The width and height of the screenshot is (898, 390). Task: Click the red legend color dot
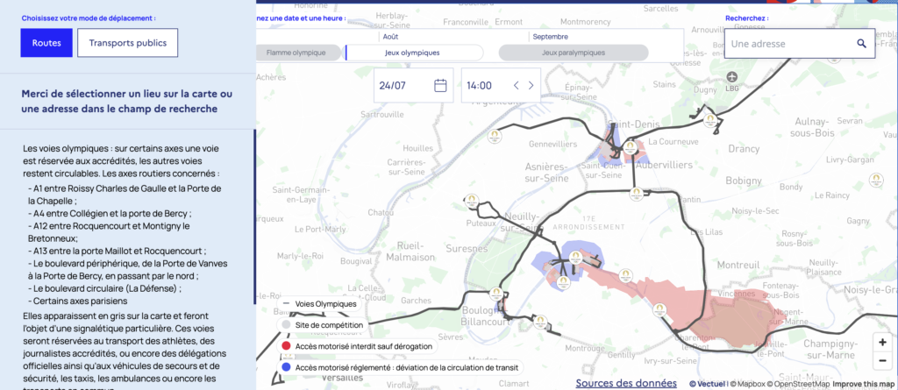[285, 346]
